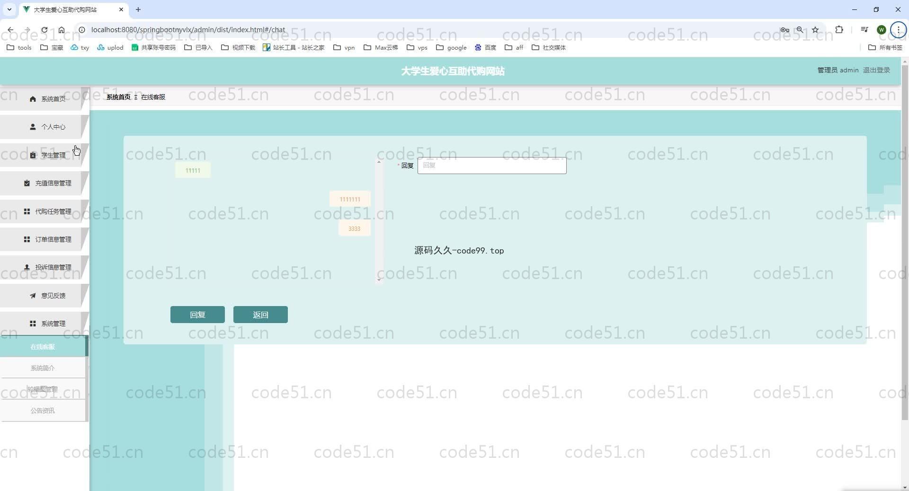Click the icon beside 学生管理

[33, 155]
